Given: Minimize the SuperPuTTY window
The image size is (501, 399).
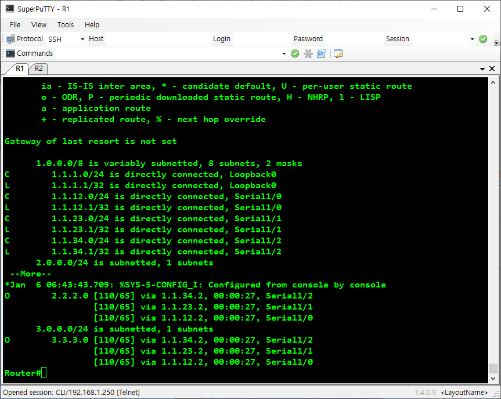Looking at the screenshot, I should pos(434,9).
